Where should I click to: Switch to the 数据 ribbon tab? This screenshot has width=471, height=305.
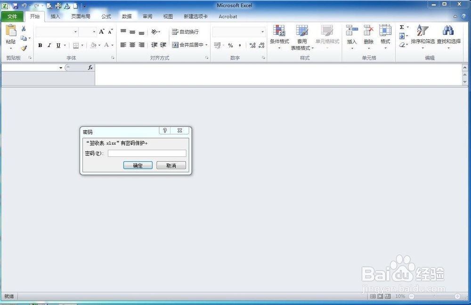(126, 16)
